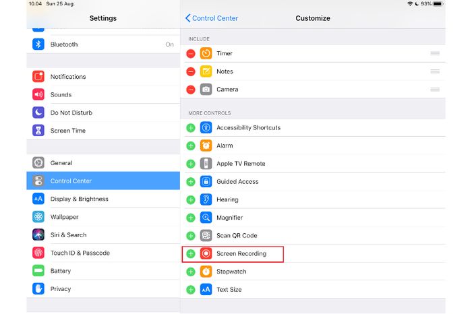Click the red Screen Recording icon
Image resolution: width=472 pixels, height=314 pixels.
click(x=206, y=253)
